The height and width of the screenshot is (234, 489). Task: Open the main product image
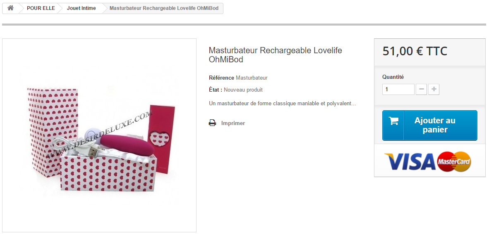click(x=99, y=135)
